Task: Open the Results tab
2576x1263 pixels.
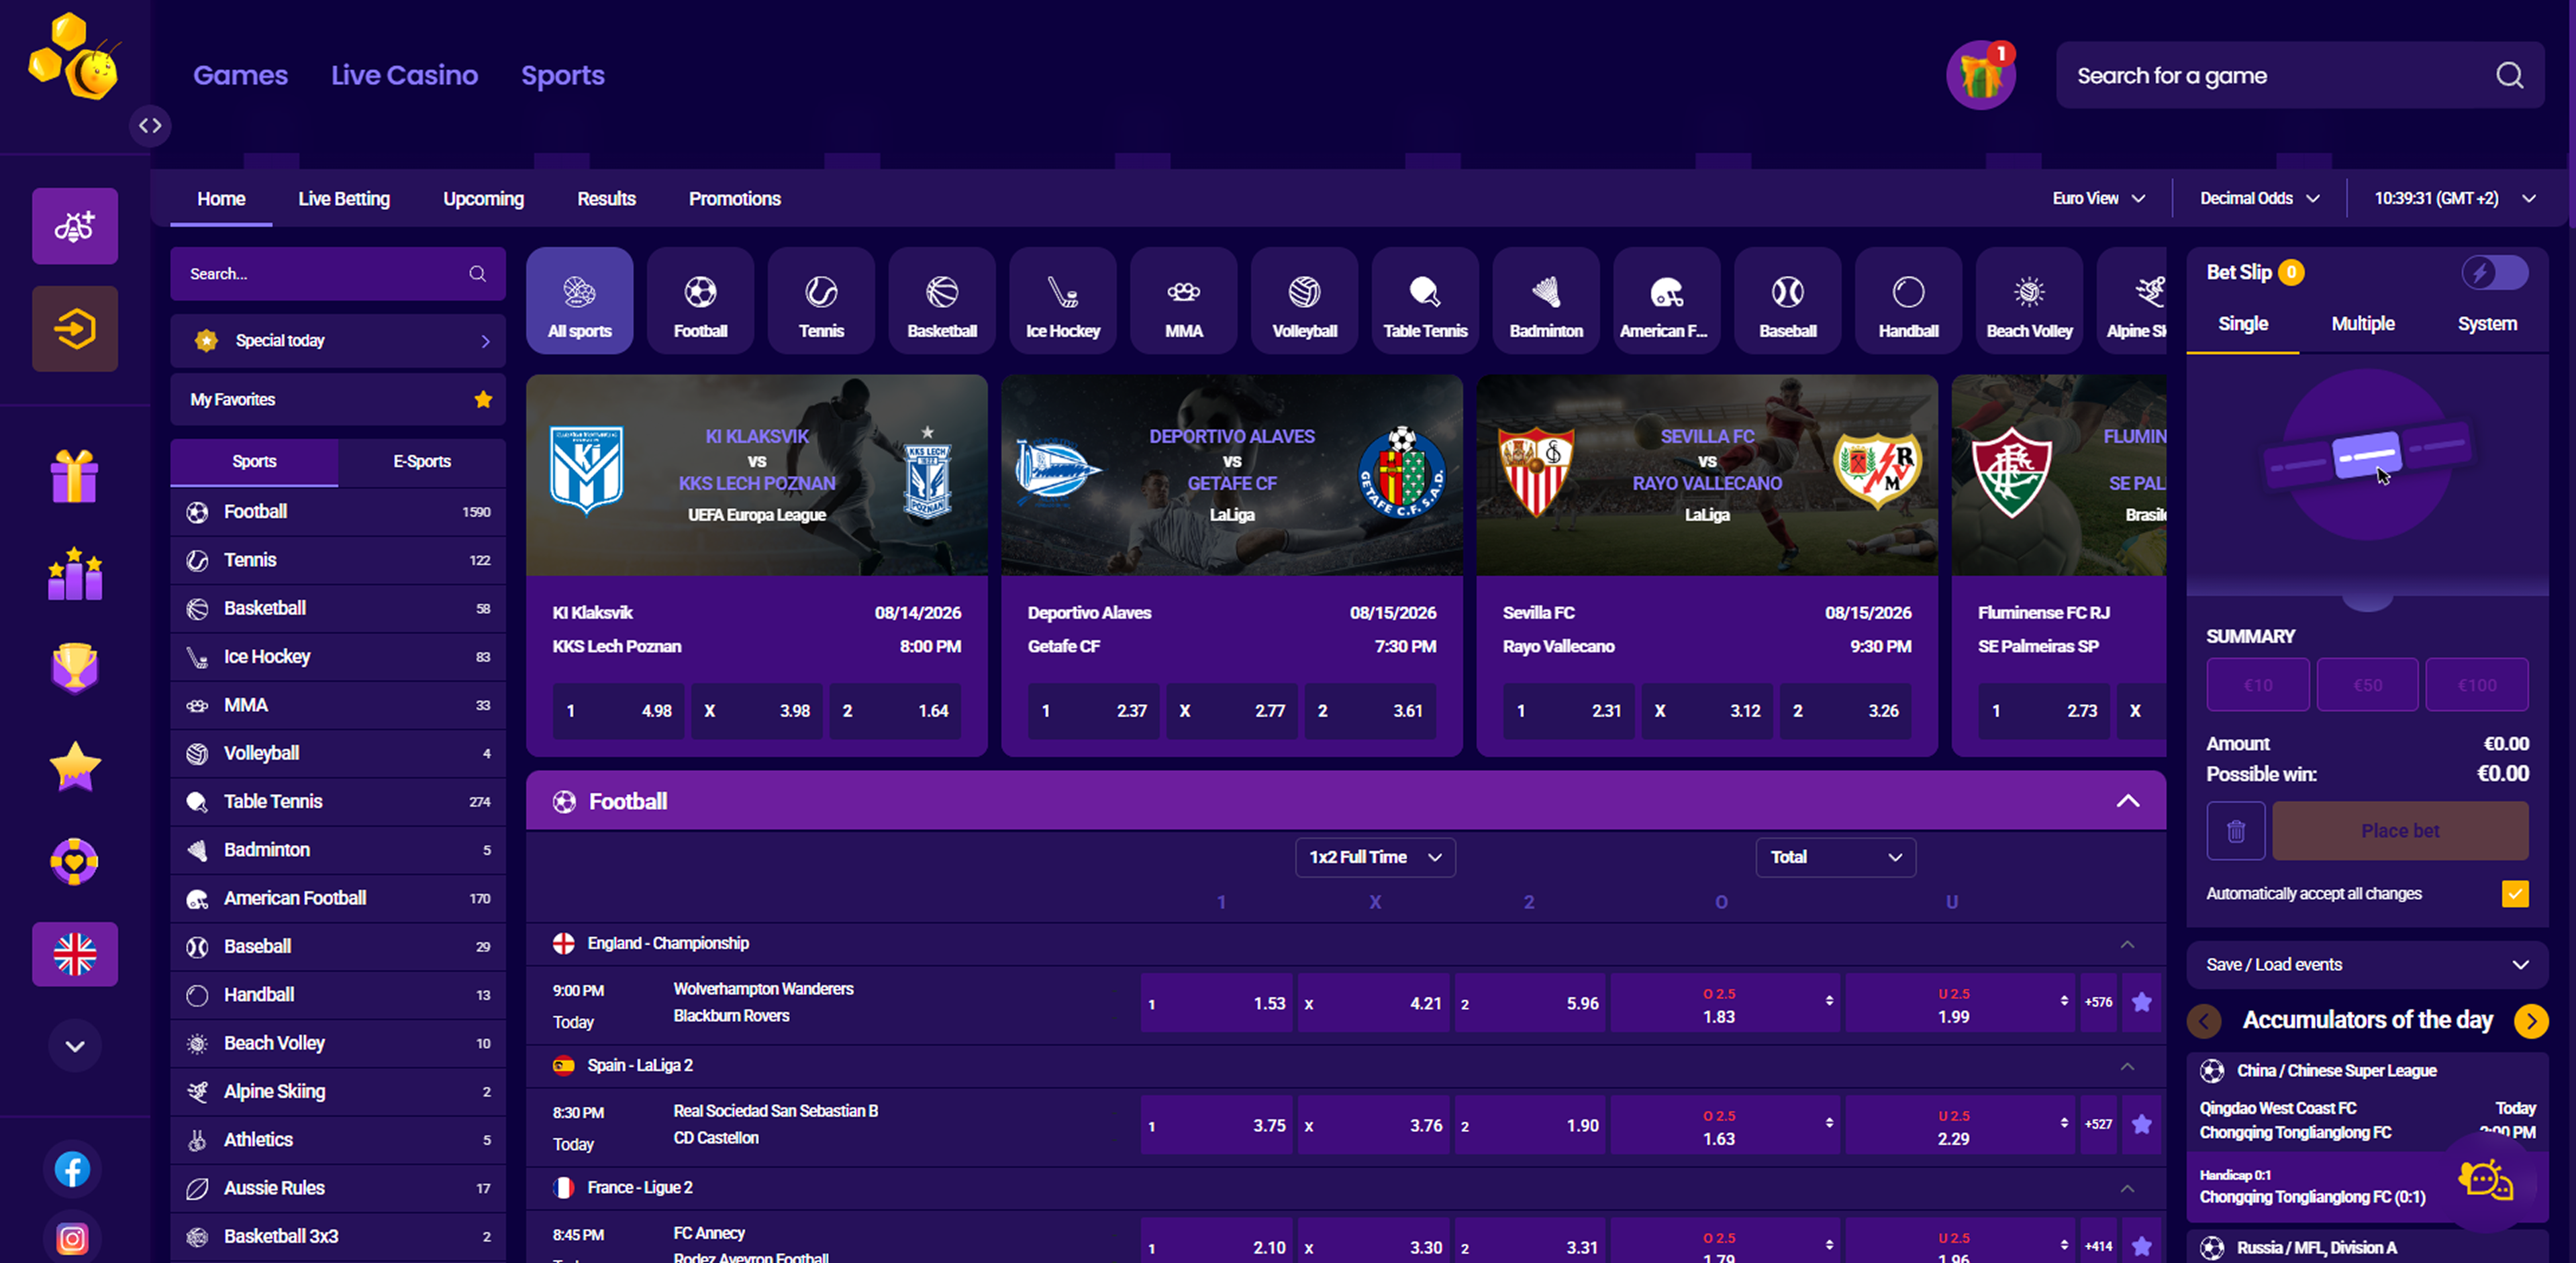Action: (x=606, y=198)
